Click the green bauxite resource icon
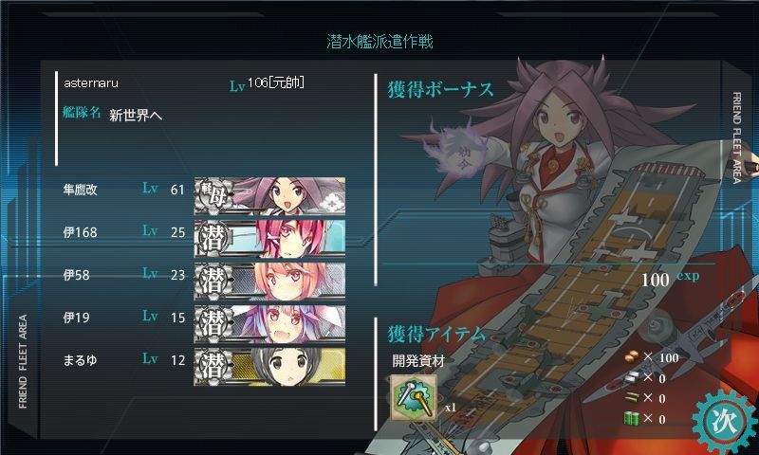This screenshot has height=455, width=759. point(632,418)
